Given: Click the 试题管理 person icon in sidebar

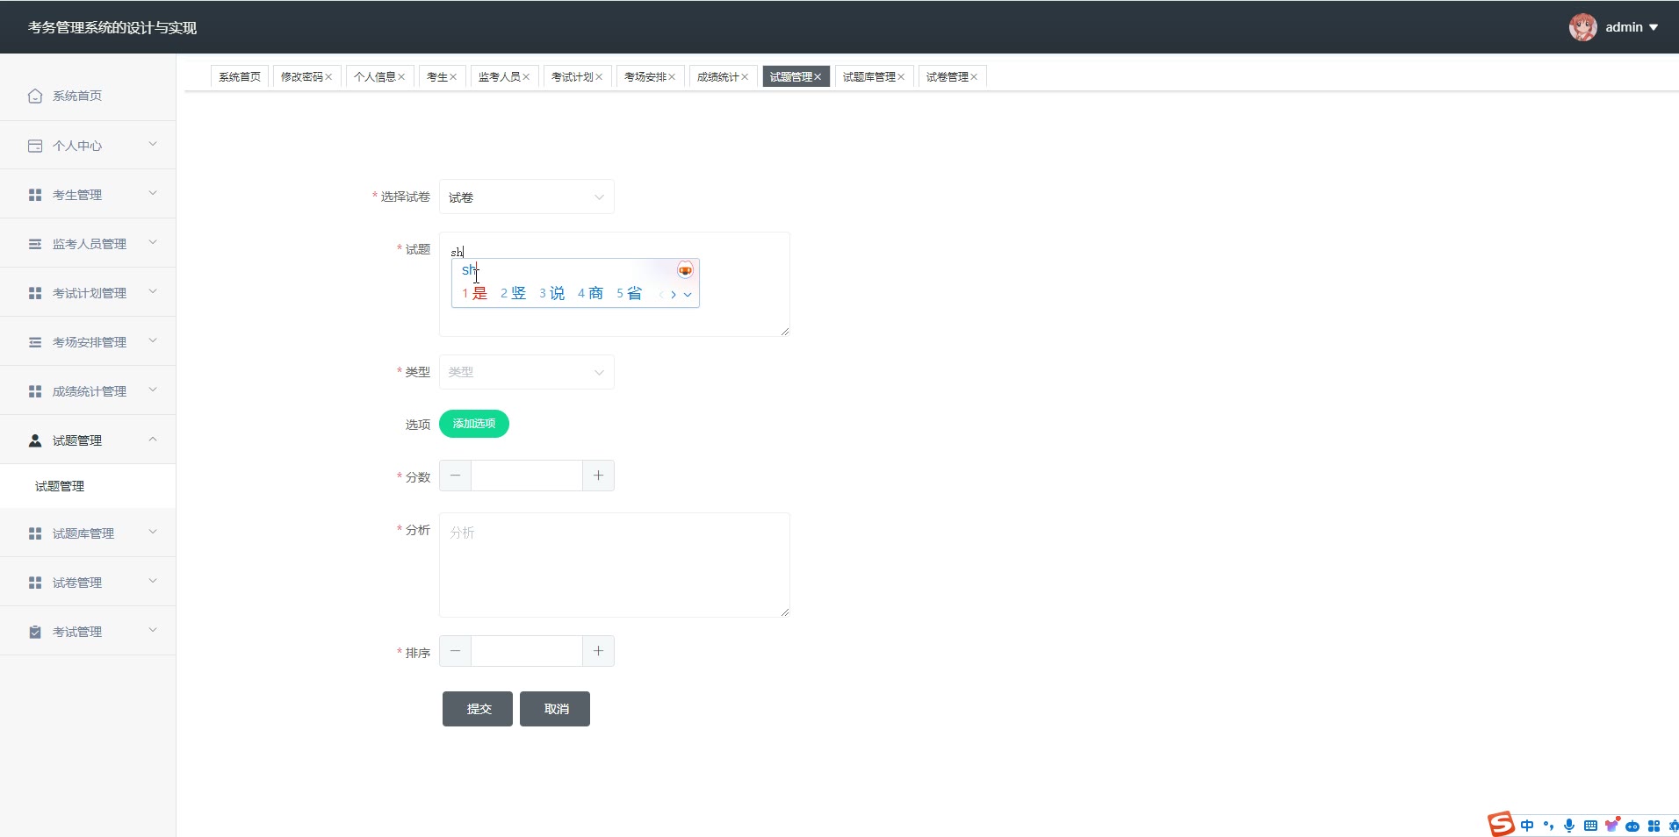Looking at the screenshot, I should (35, 440).
